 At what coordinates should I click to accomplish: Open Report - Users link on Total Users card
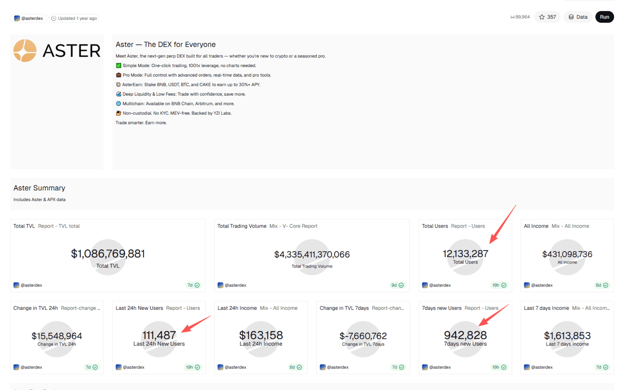tap(468, 226)
